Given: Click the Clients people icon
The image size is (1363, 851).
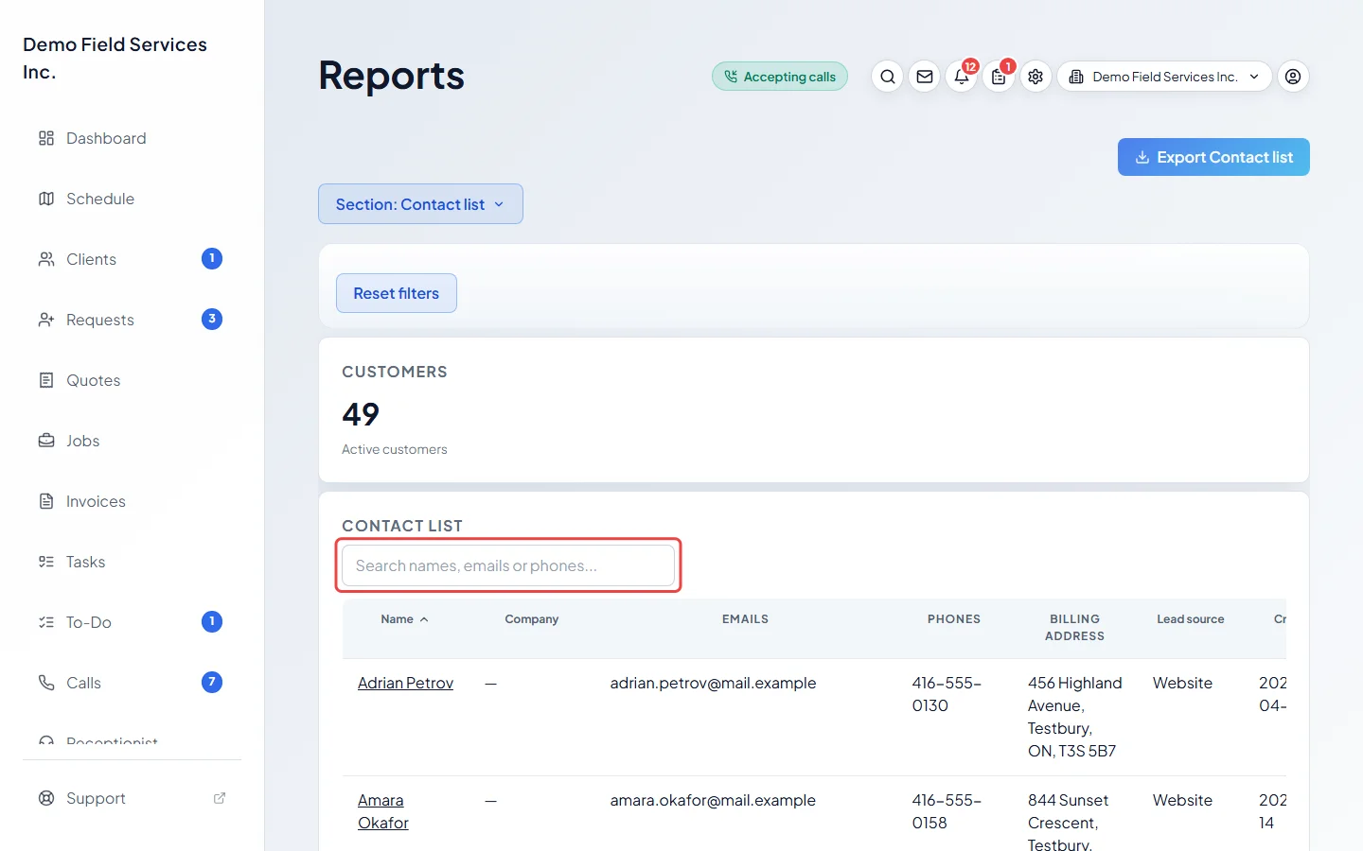Looking at the screenshot, I should 46,259.
